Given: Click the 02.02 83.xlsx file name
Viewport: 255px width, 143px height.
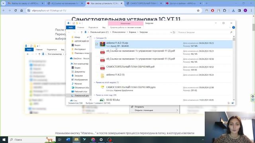Looking at the screenshot, I should click(113, 100).
